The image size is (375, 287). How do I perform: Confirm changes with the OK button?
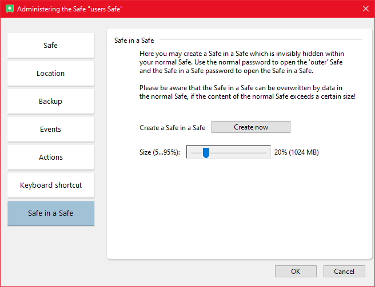click(x=296, y=272)
